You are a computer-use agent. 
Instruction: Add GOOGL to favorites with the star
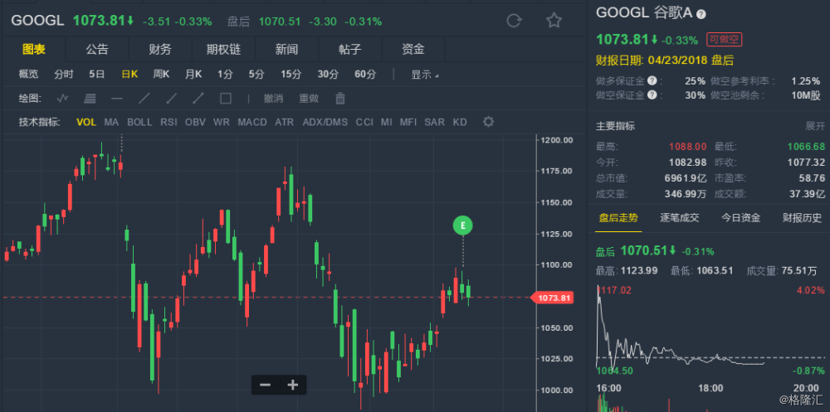pyautogui.click(x=554, y=21)
